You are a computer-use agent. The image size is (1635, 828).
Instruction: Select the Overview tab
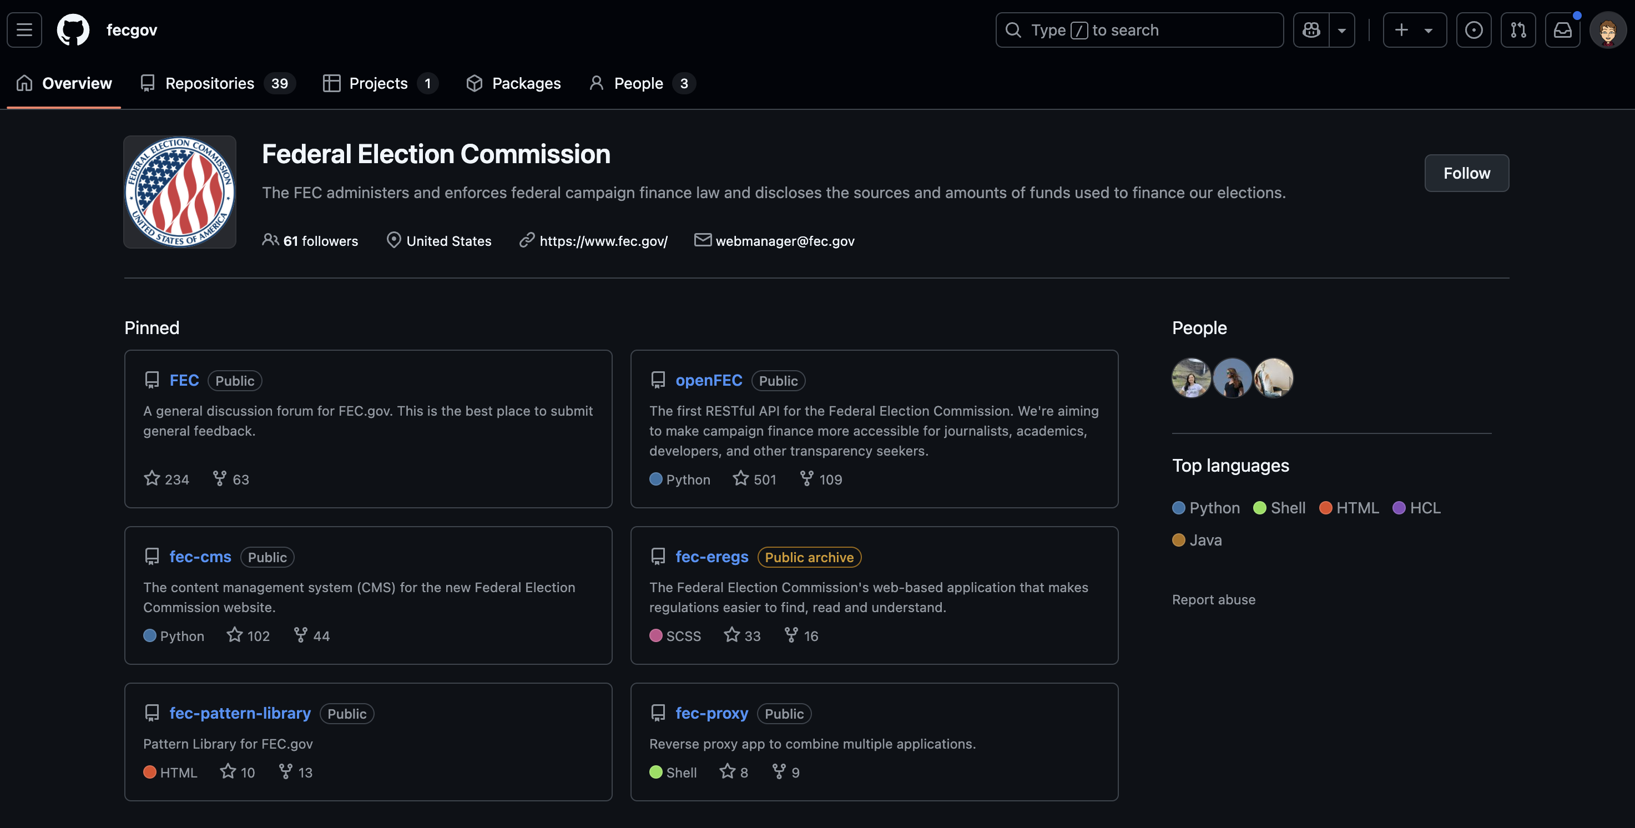(64, 83)
